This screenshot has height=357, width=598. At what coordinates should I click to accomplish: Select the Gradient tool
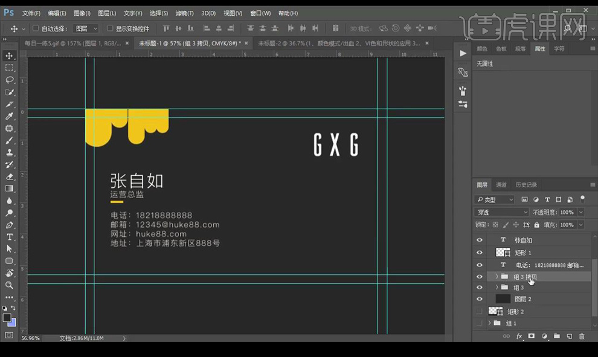9,189
